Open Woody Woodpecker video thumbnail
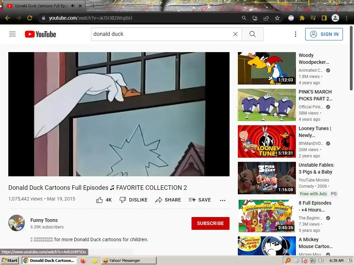 coord(267,68)
